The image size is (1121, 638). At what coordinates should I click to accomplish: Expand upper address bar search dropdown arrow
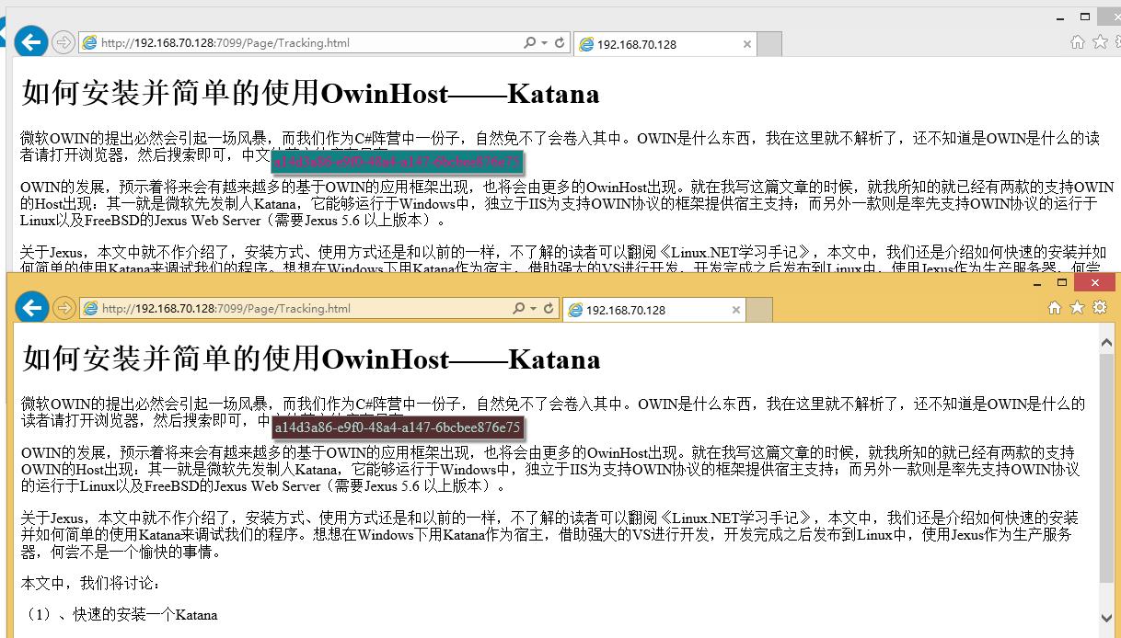(x=544, y=42)
